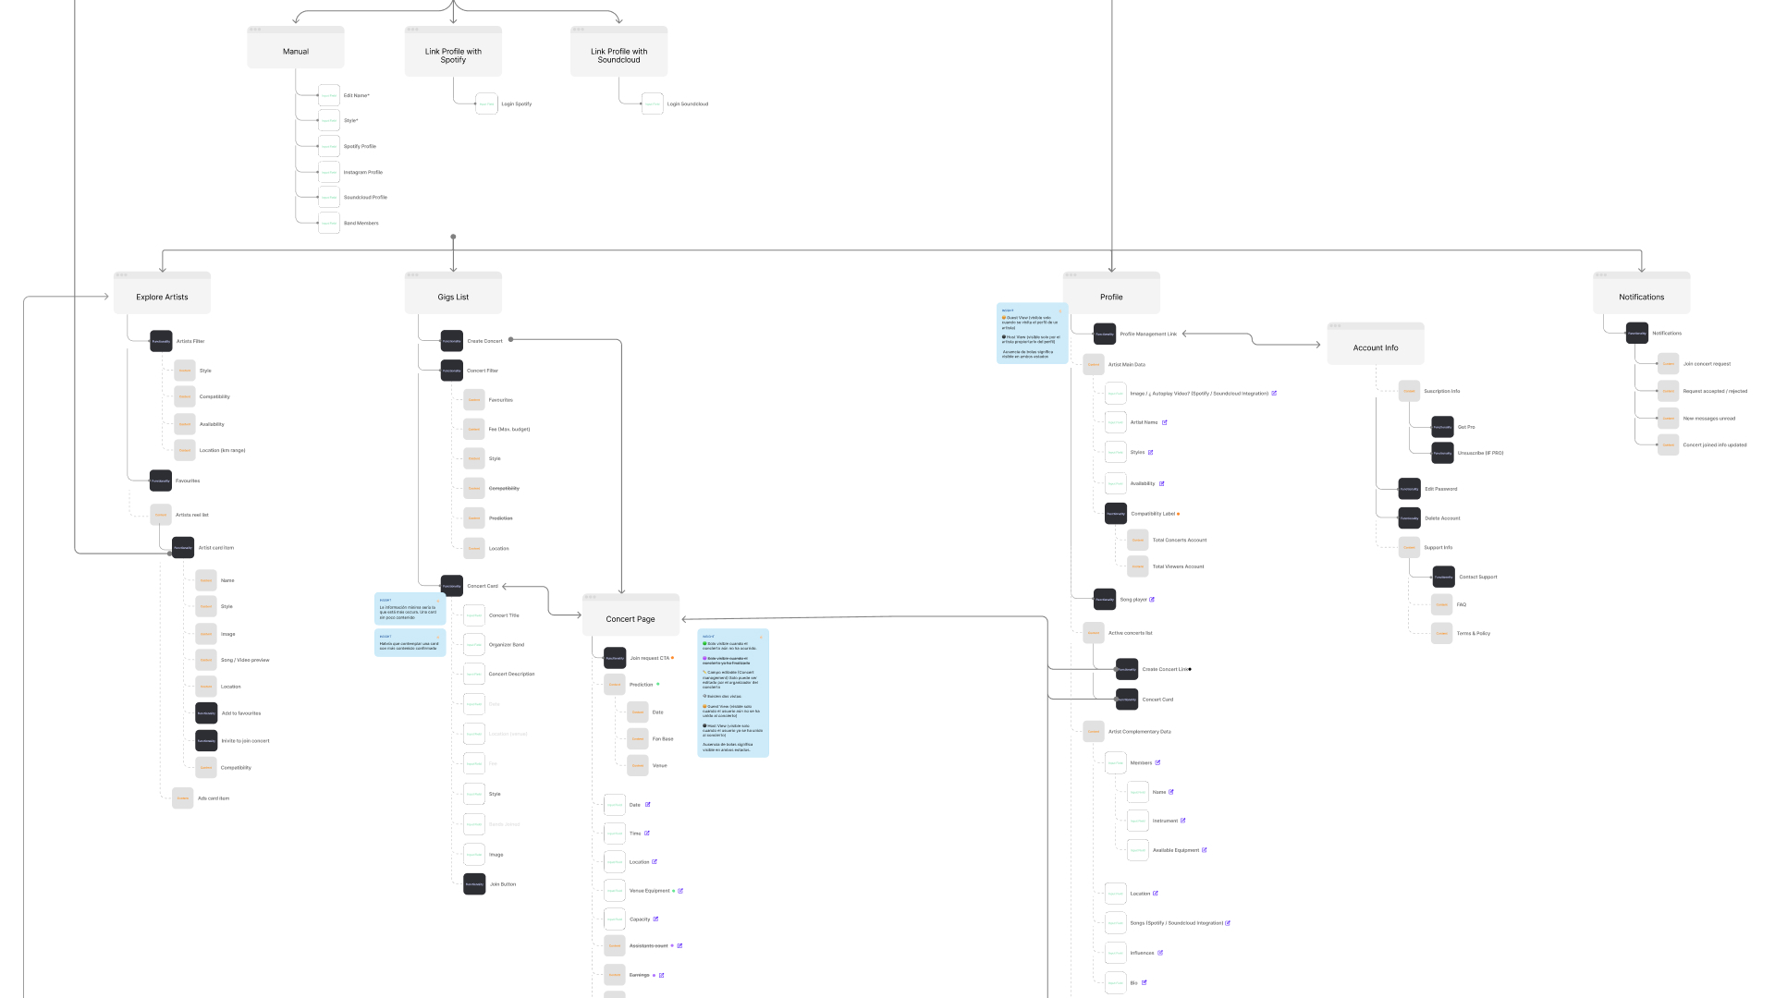Select the Concert Page frame title
The height and width of the screenshot is (998, 1775).
[630, 618]
